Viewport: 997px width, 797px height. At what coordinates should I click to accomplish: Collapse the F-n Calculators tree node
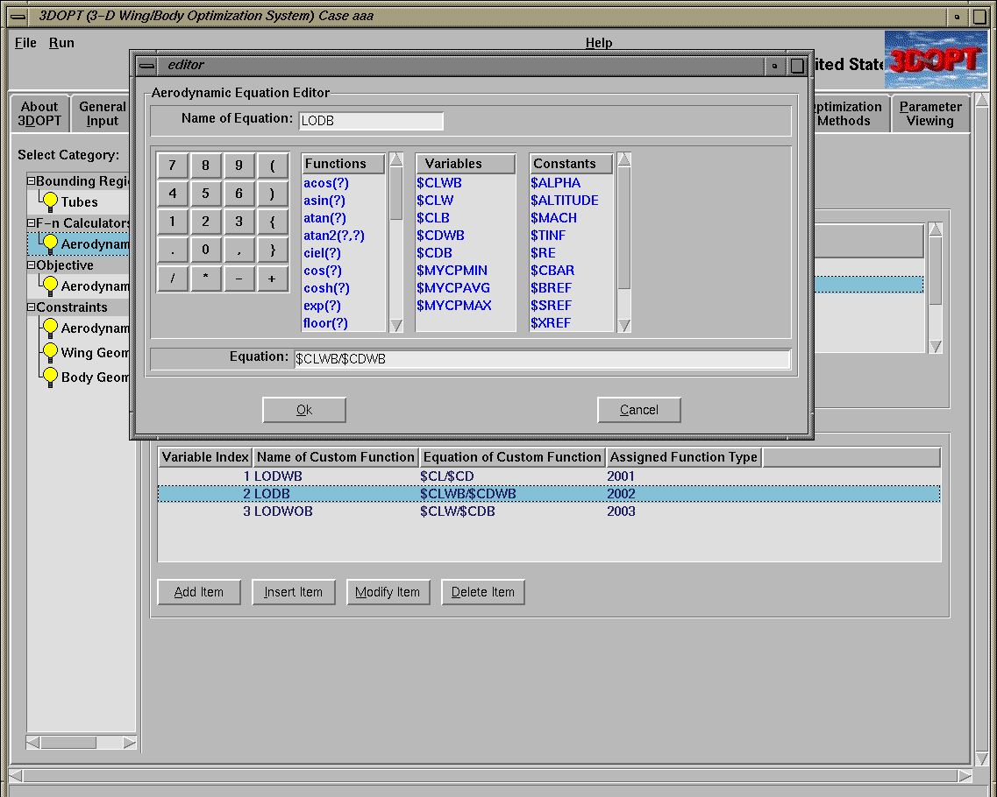click(32, 223)
